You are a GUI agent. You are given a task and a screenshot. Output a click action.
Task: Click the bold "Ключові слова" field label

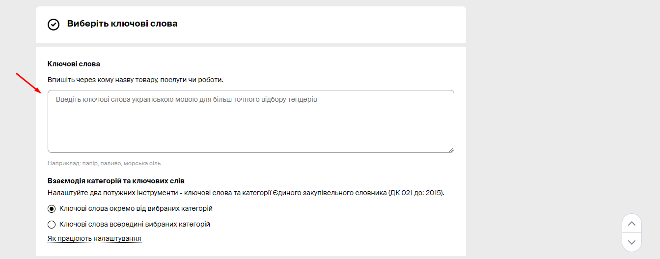74,64
